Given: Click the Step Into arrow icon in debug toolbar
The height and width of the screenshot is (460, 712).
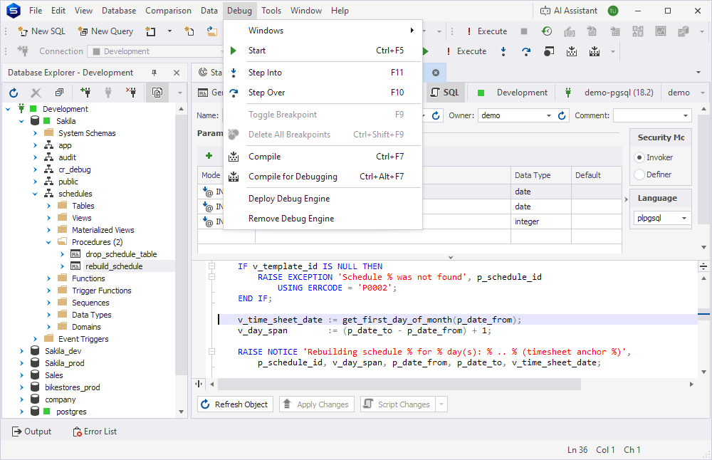Looking at the screenshot, I should coord(503,51).
